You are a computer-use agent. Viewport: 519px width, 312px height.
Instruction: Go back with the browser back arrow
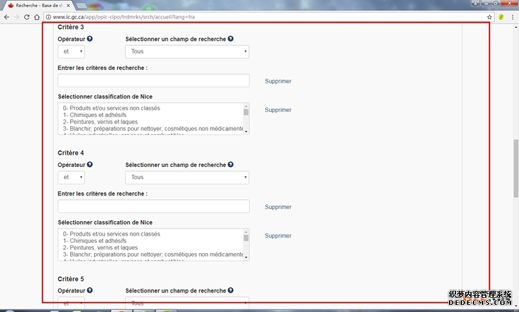tap(6, 16)
